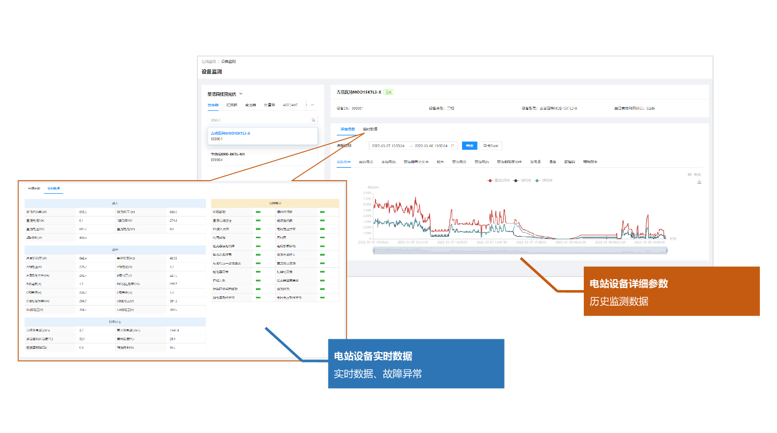Screen dimensions: 777x433
Task: Select the AGC/AVC device type tab
Action: click(290, 105)
